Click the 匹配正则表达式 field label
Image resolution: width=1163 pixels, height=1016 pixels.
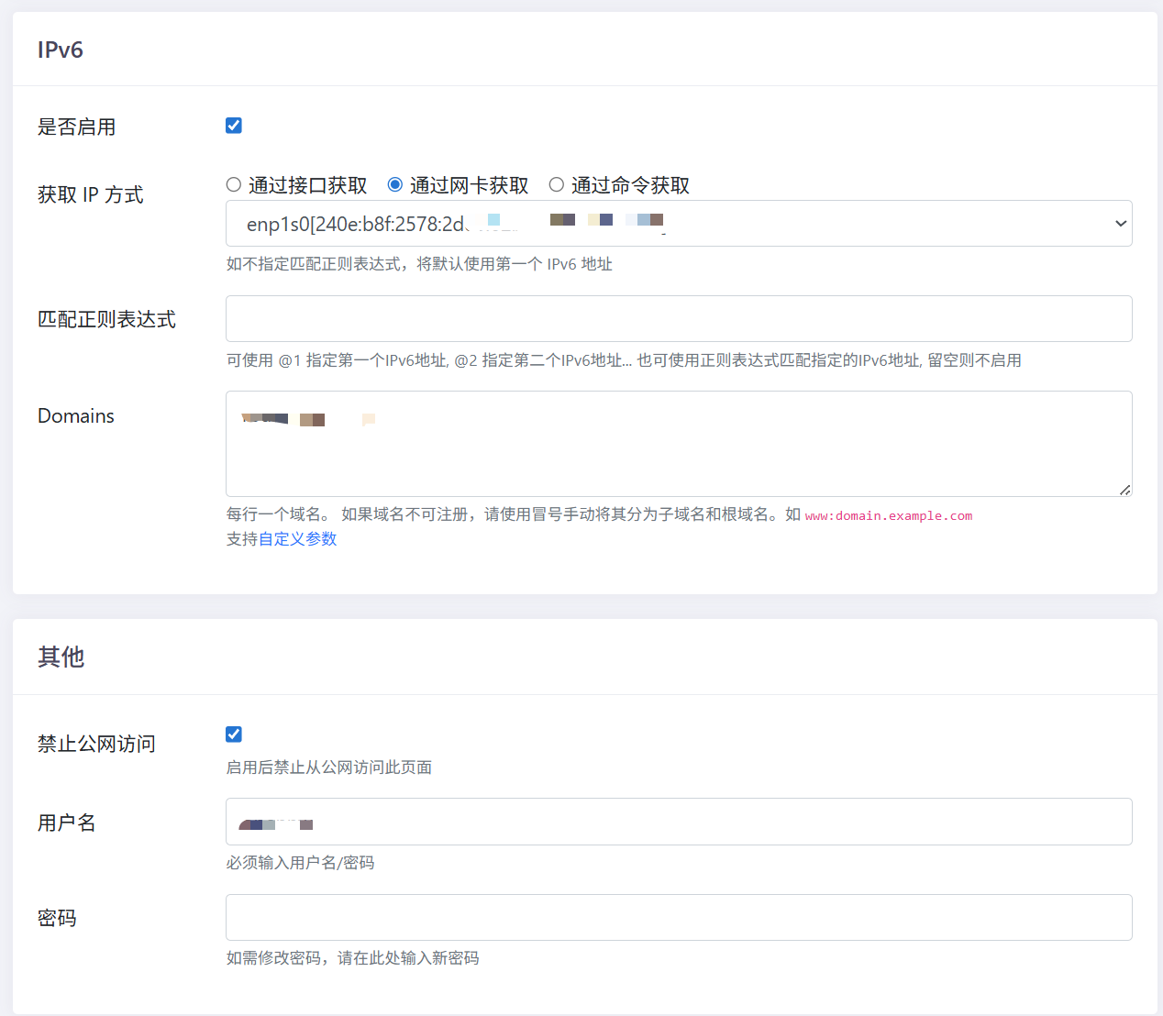click(x=106, y=319)
